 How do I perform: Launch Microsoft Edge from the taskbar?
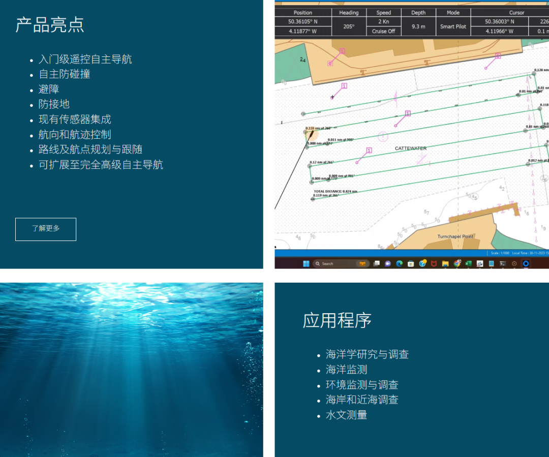pyautogui.click(x=399, y=264)
